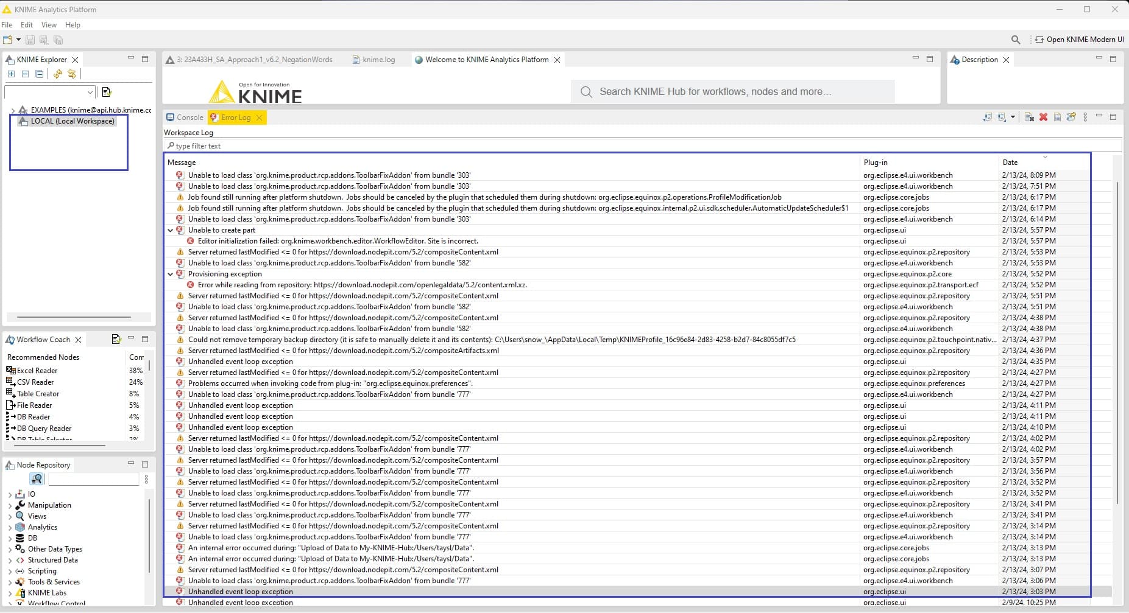Expand the Scripting category
Image resolution: width=1129 pixels, height=613 pixels.
(x=10, y=572)
